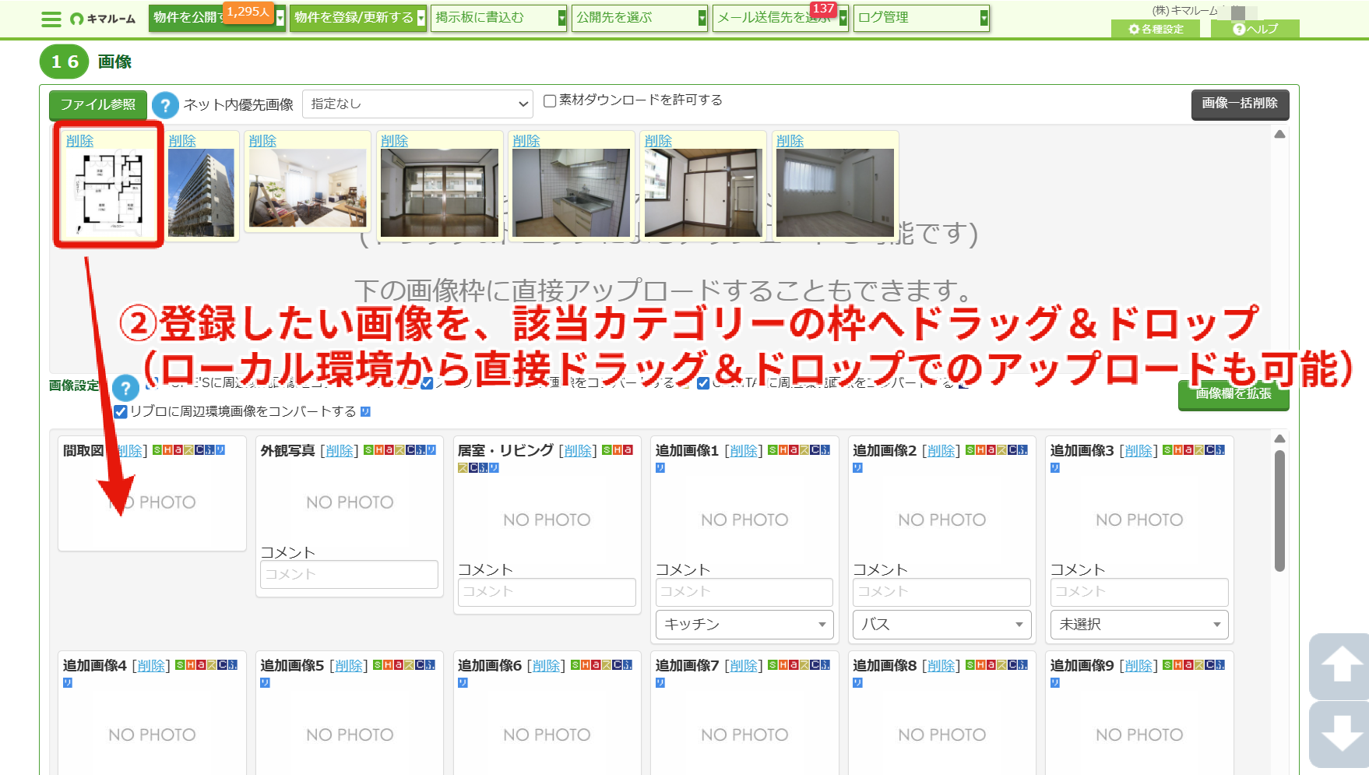Viewport: 1369px width, 775px height.
Task: Toggle リブロに周辺環境画像をコンバートする checkbox
Action: tap(121, 411)
